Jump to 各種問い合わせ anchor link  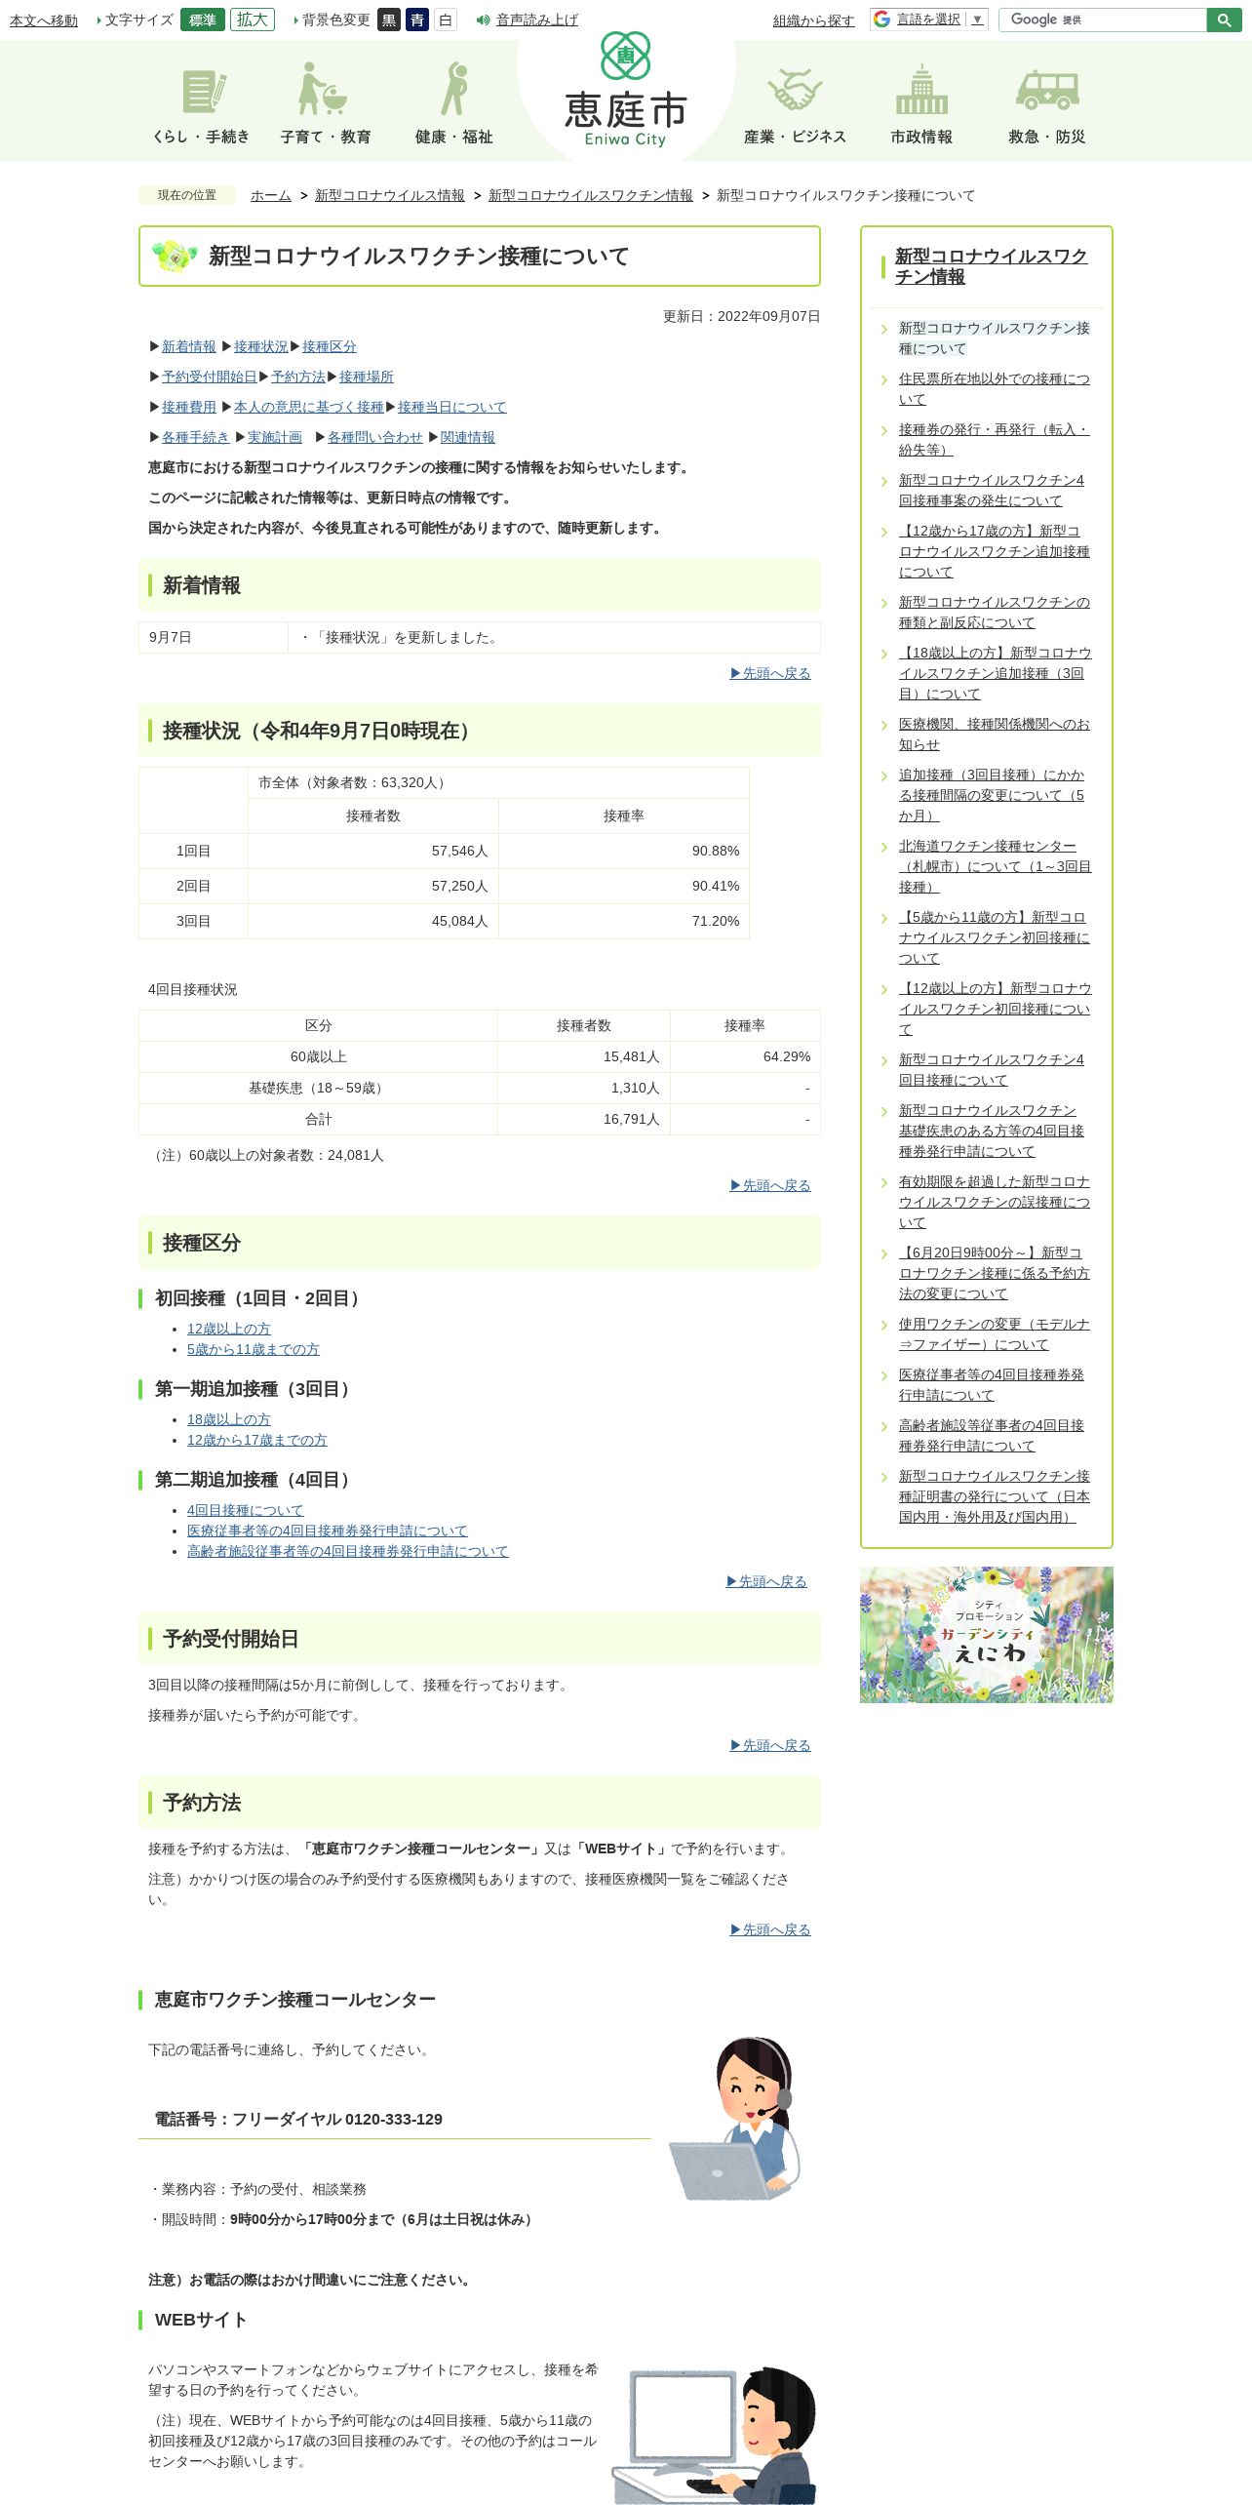coord(375,437)
